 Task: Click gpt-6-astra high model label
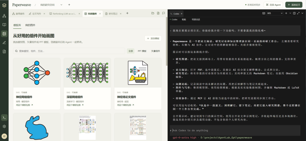pyautogui.click(x=184, y=138)
